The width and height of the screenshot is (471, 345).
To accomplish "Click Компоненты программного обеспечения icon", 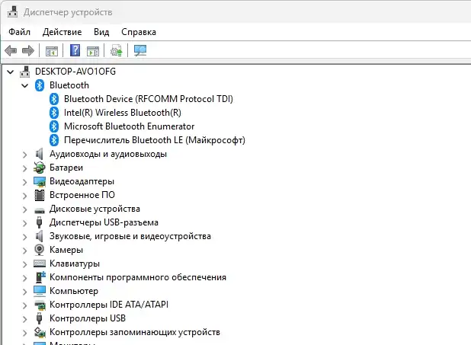I will click(x=40, y=277).
